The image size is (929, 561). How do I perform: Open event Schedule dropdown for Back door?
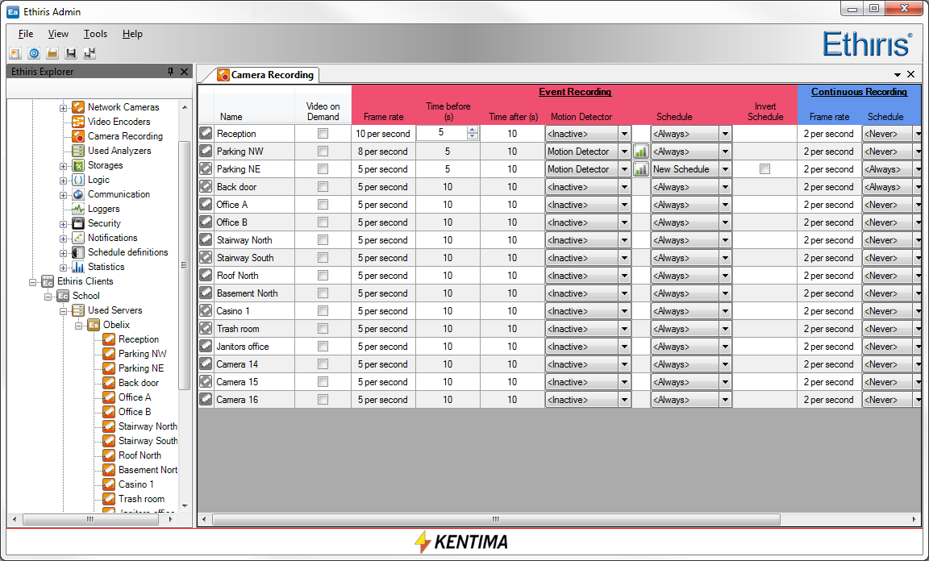pos(725,187)
